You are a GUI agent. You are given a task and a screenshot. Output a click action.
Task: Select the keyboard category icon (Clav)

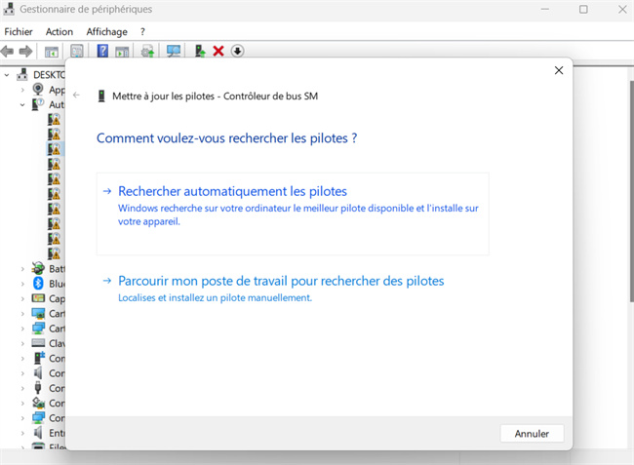tap(38, 343)
